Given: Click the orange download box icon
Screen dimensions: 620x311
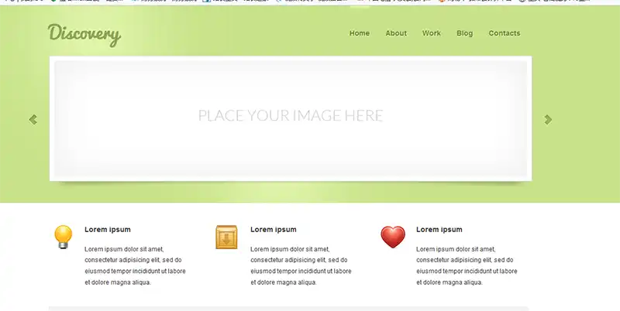Looking at the screenshot, I should click(226, 237).
